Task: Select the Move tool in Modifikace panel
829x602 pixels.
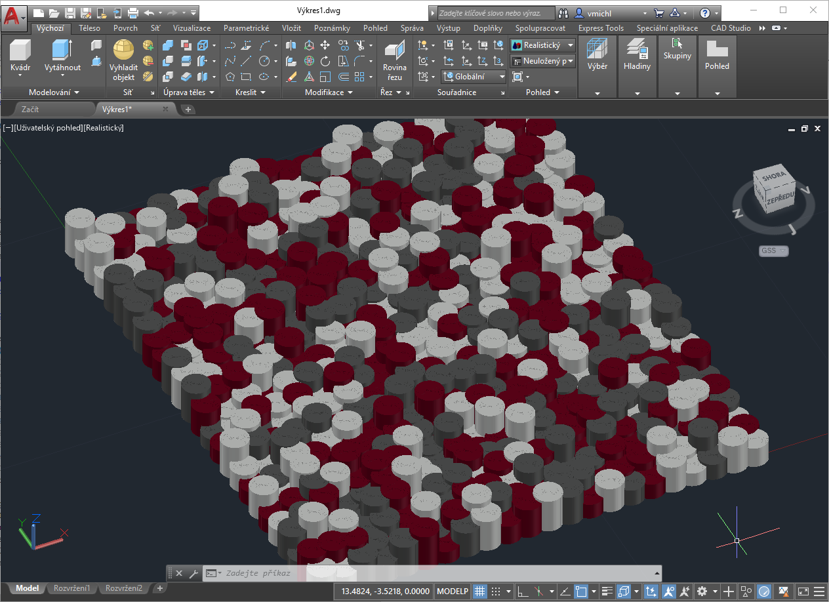Action: coord(325,45)
